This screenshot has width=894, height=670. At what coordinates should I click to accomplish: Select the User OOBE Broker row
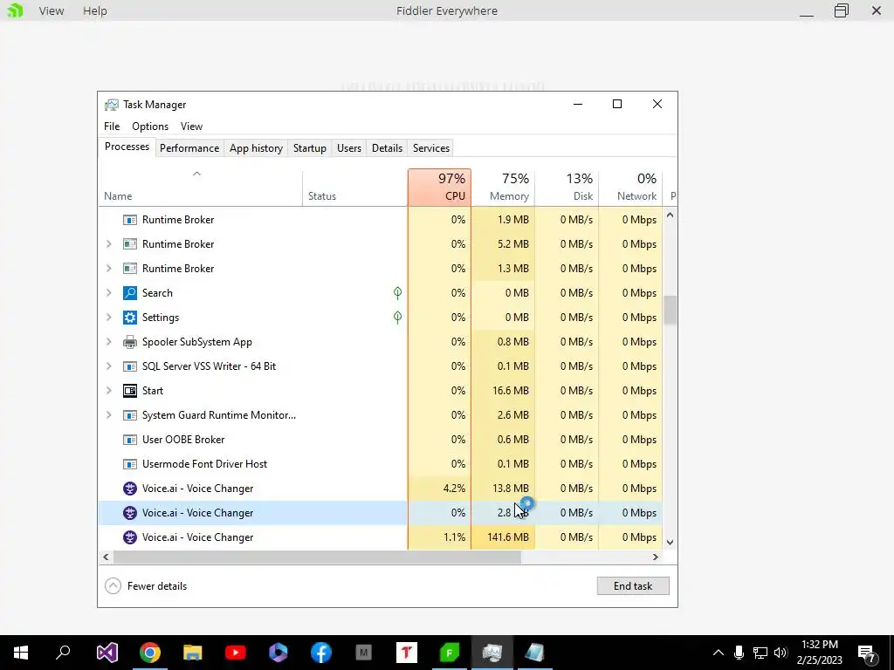click(x=381, y=440)
